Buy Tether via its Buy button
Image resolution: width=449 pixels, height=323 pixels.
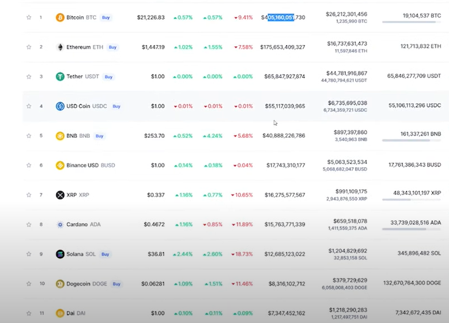point(108,77)
